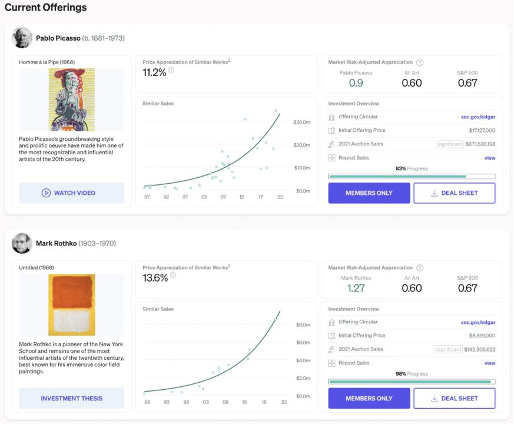
Task: Click Members Only for the Picasso offering
Action: tap(369, 193)
